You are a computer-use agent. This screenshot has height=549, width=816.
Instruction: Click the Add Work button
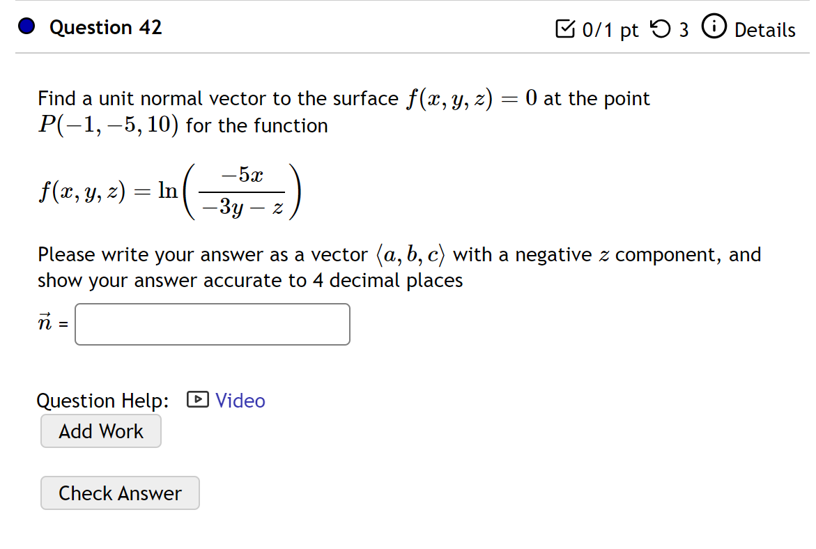(x=100, y=431)
